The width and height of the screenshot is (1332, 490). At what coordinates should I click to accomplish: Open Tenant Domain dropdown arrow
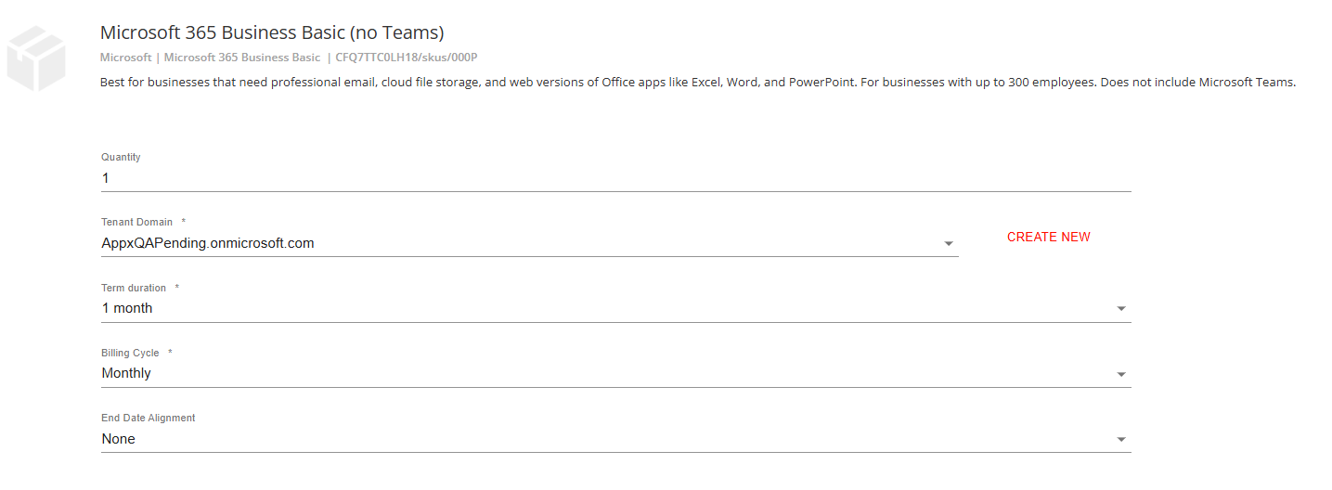click(949, 244)
